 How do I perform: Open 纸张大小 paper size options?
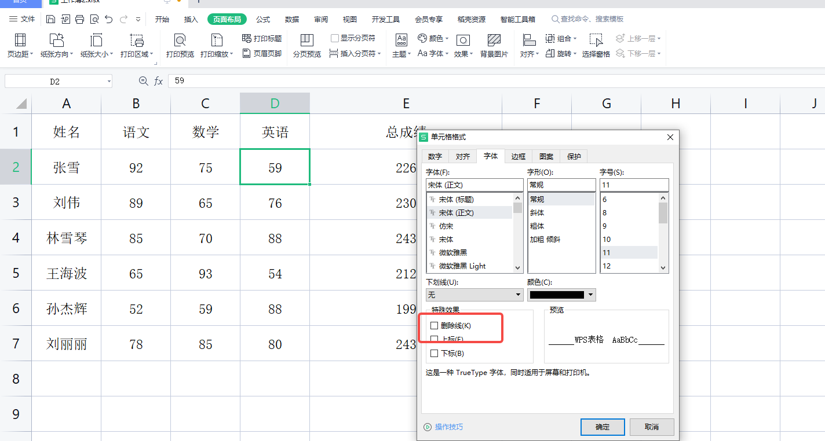(x=96, y=46)
